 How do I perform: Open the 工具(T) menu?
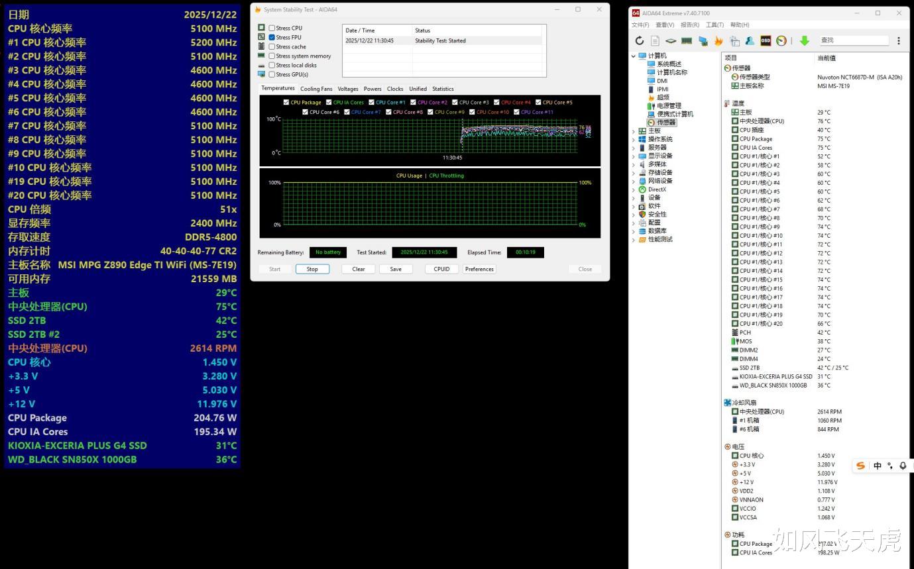714,25
